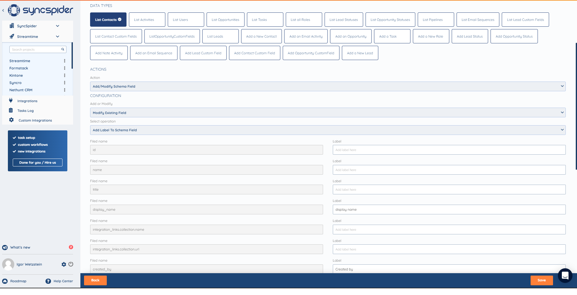The height and width of the screenshot is (295, 577).
Task: Select the Add a New Contact data type
Action: pyautogui.click(x=262, y=36)
